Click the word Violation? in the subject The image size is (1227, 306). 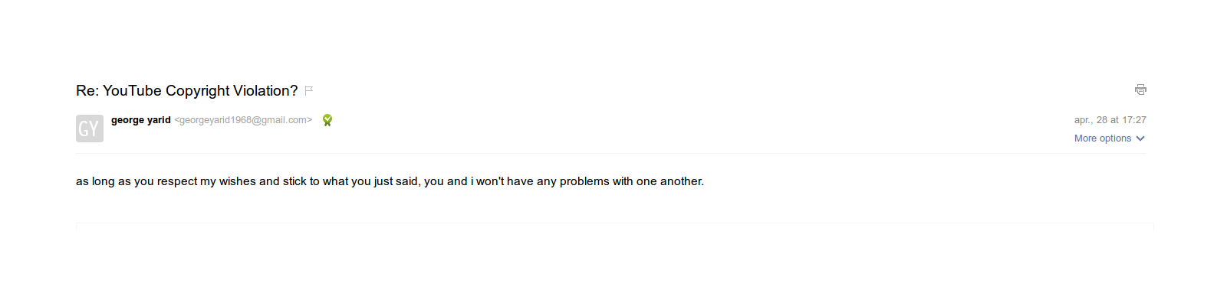pos(265,91)
